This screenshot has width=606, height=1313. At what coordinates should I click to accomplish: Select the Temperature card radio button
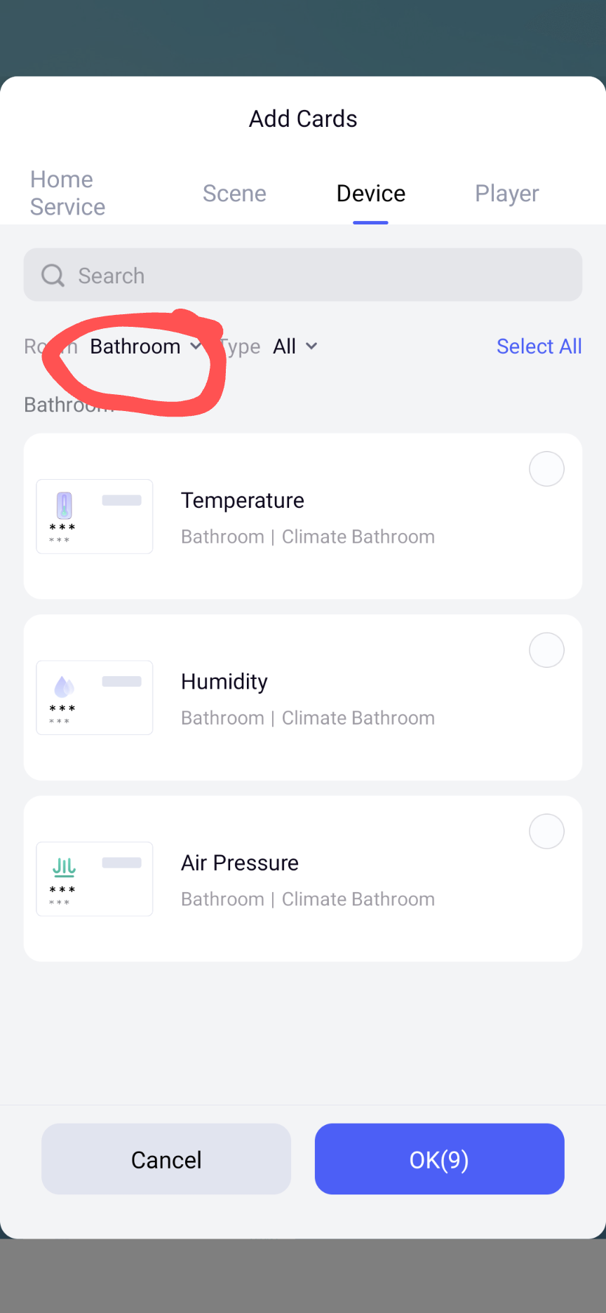click(x=546, y=469)
